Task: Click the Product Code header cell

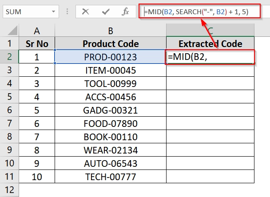Action: click(111, 43)
